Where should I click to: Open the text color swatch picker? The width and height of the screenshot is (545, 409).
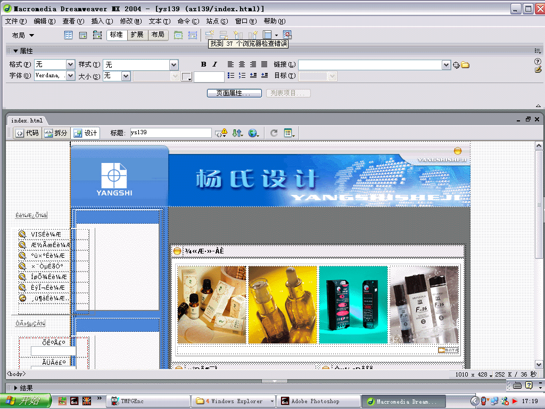(186, 77)
